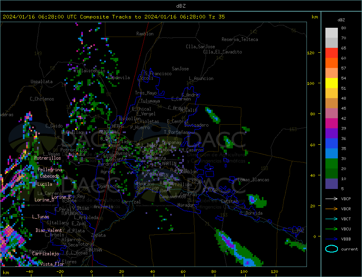
Task: Click the 'Diaz_Valent' place label
Action: [49, 230]
